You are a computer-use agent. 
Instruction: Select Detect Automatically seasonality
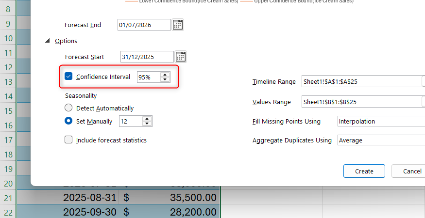point(68,108)
